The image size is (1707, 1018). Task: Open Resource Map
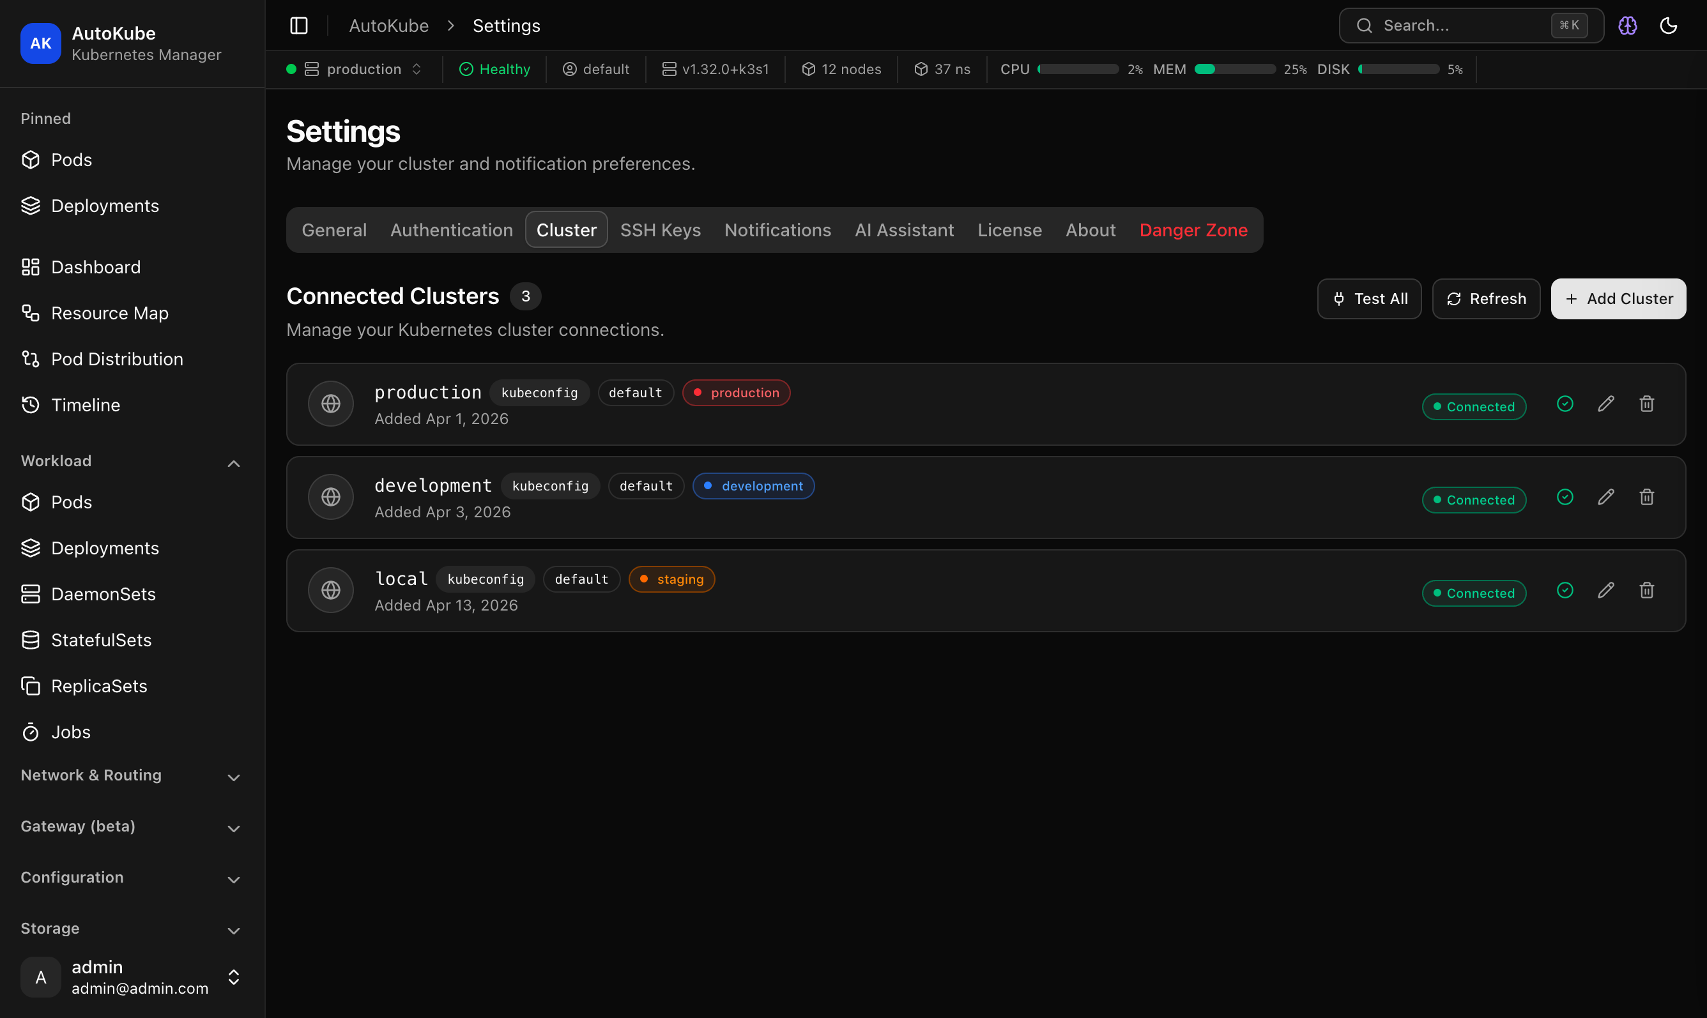[x=132, y=313]
